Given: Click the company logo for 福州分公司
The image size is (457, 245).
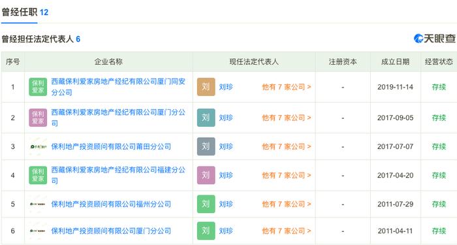Looking at the screenshot, I should pos(38,204).
